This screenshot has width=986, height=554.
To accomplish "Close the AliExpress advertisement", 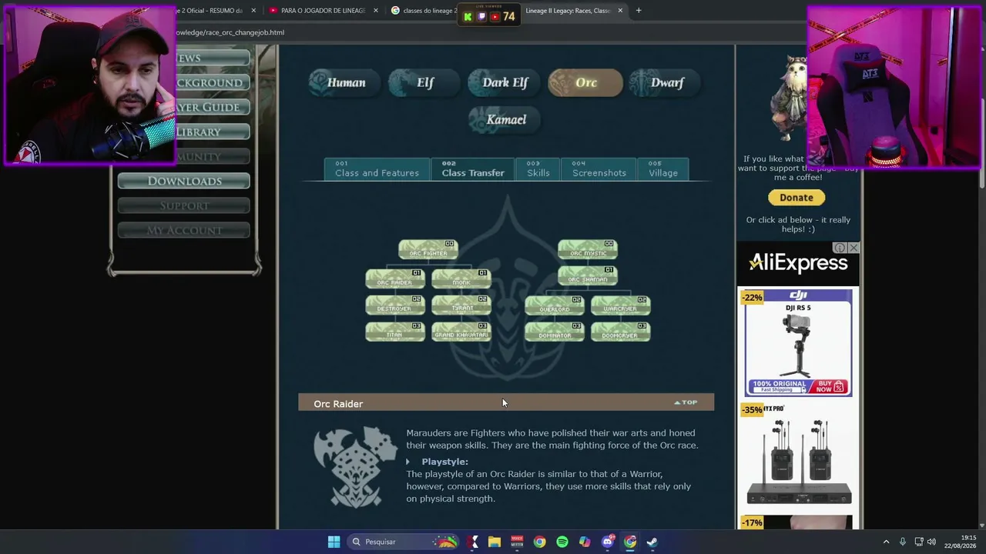I will click(x=853, y=248).
